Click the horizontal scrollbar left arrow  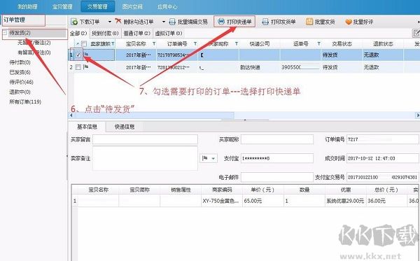(x=71, y=115)
